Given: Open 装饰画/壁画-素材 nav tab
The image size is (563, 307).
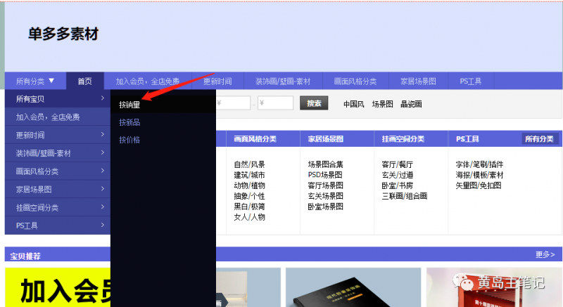Looking at the screenshot, I should click(x=283, y=81).
